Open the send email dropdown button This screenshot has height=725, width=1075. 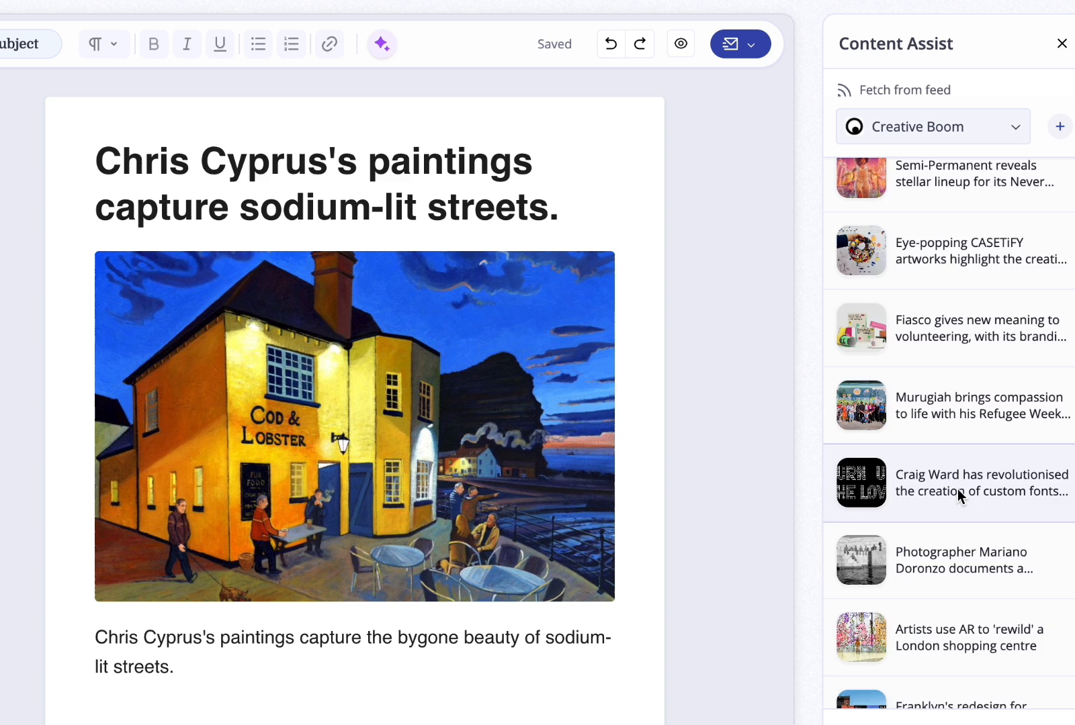click(740, 44)
